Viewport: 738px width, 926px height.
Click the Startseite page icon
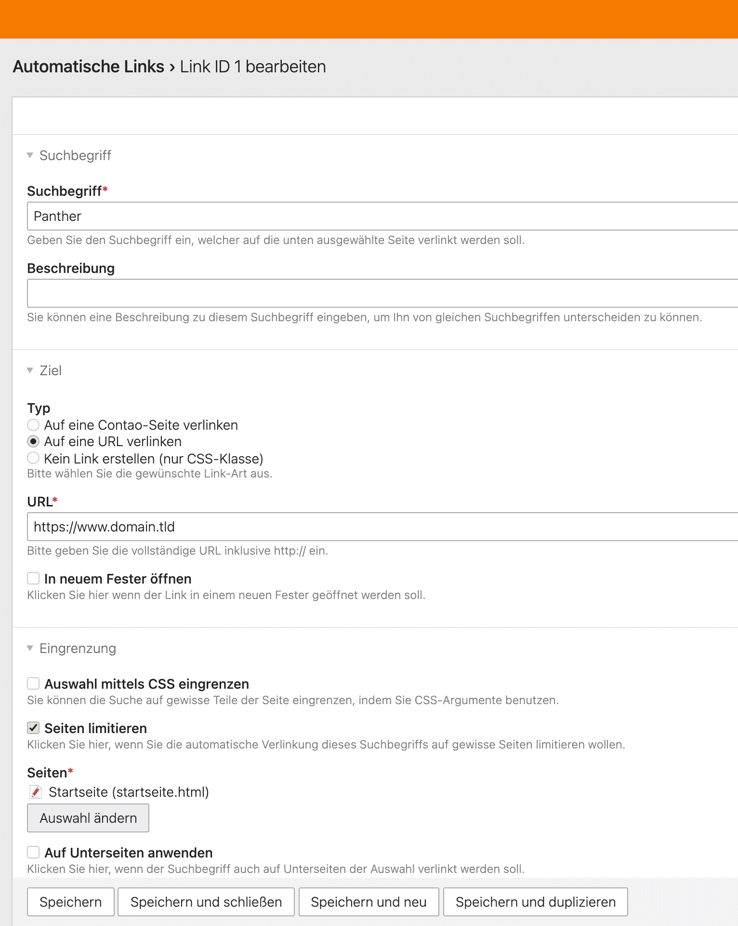[x=36, y=792]
